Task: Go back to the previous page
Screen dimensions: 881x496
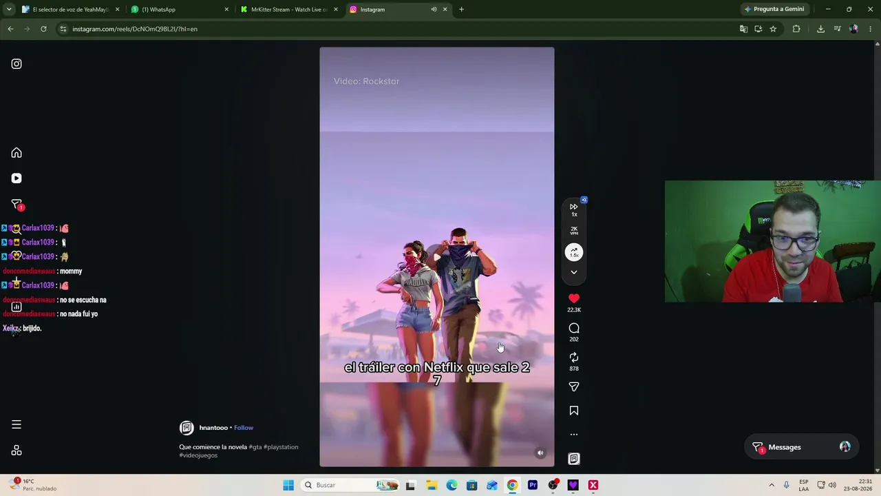Action: [x=10, y=29]
